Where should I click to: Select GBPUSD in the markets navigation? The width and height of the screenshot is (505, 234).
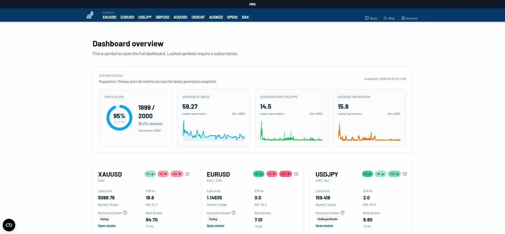pos(163,17)
